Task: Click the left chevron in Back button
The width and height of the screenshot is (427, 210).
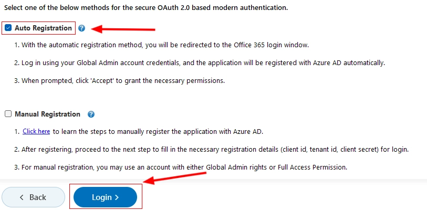Action: point(22,197)
